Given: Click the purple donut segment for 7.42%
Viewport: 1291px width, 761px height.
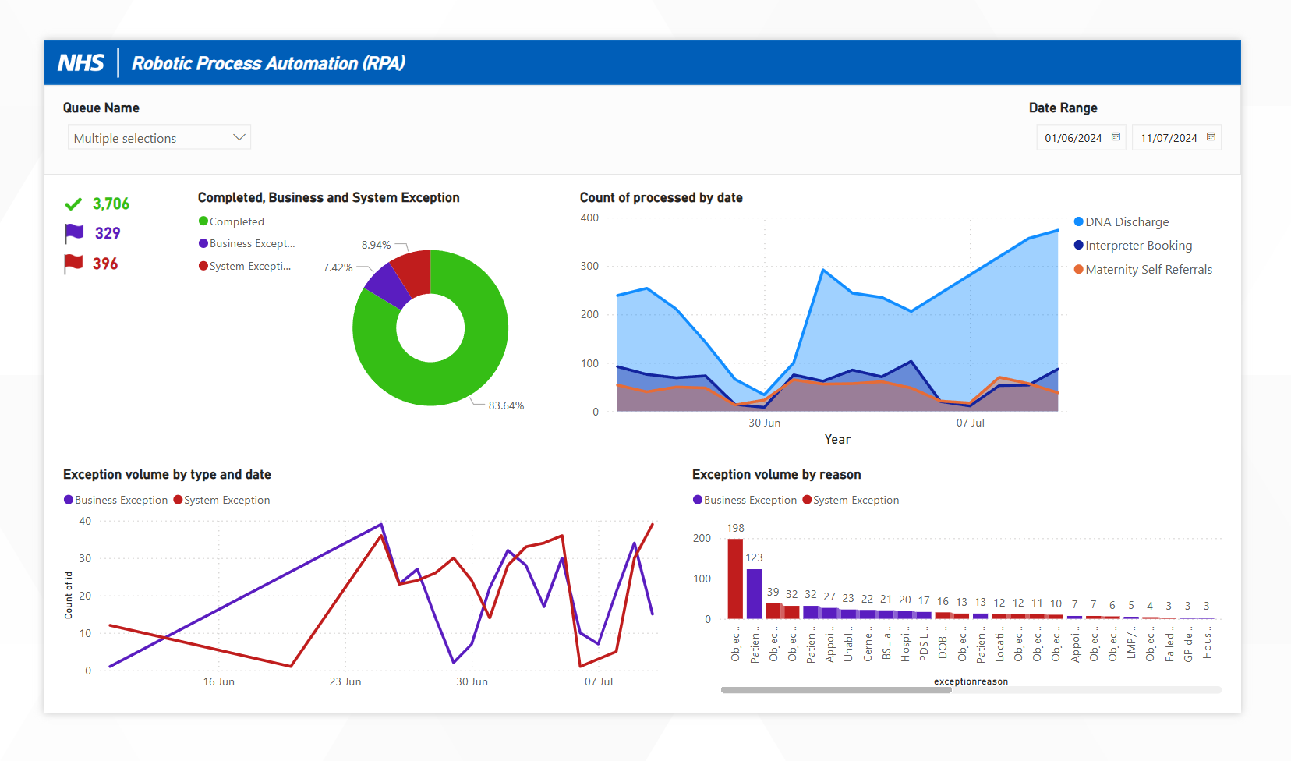Looking at the screenshot, I should (x=388, y=287).
